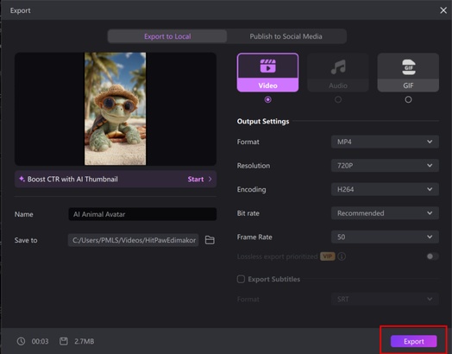The width and height of the screenshot is (452, 354).
Task: Close the Export dialog
Action: click(x=443, y=10)
